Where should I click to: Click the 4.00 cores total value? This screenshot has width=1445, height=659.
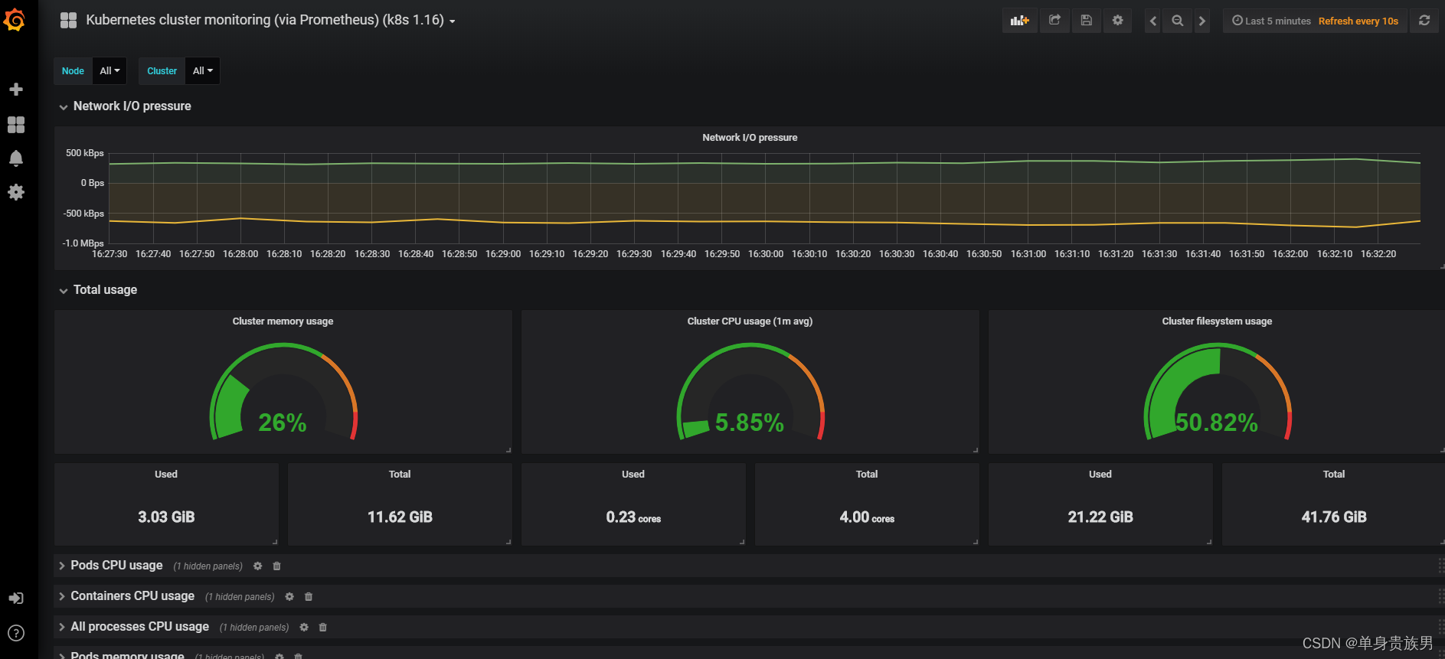pyautogui.click(x=867, y=517)
